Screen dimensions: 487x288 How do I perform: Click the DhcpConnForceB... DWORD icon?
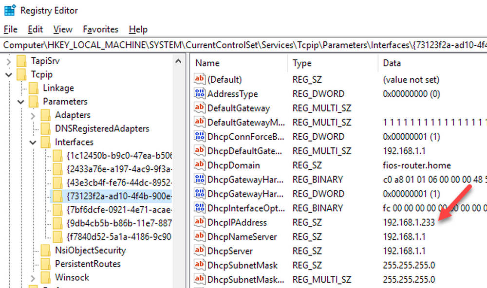click(199, 136)
